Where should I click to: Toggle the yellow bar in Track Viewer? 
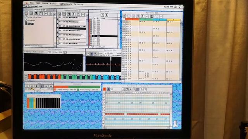(x=34, y=103)
